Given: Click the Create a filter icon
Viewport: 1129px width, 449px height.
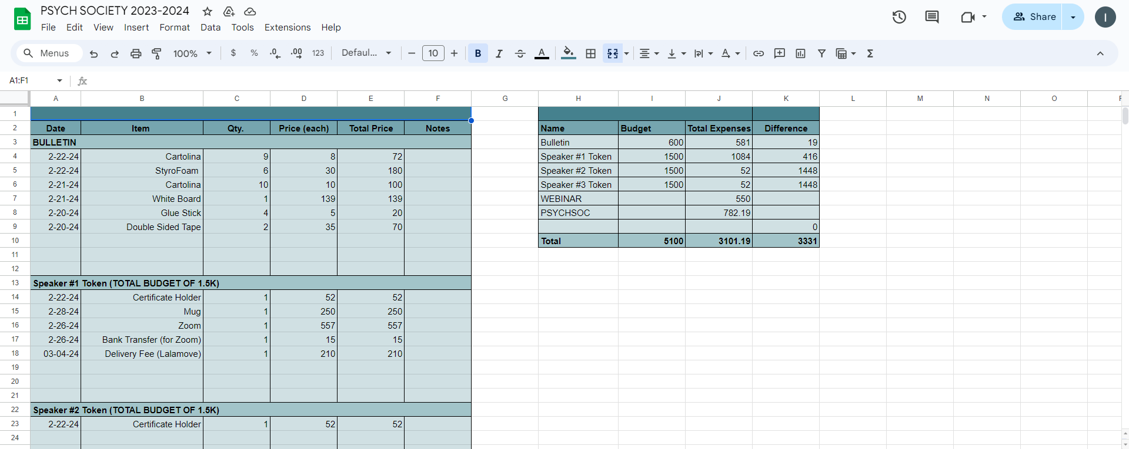Looking at the screenshot, I should coord(822,53).
